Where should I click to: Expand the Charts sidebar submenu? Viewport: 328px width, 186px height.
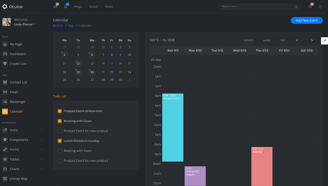tap(41, 169)
